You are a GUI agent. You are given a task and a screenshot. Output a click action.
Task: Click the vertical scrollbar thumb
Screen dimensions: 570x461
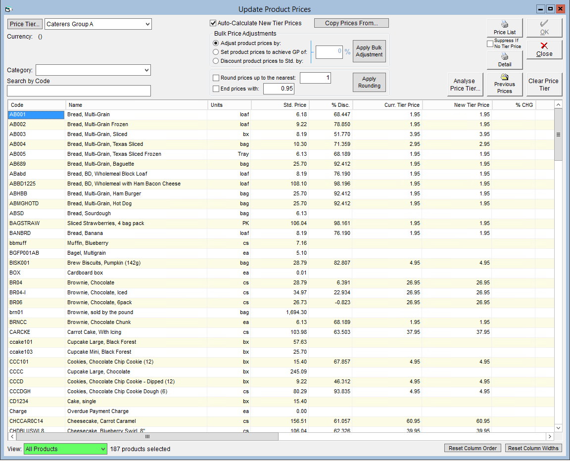point(558,135)
